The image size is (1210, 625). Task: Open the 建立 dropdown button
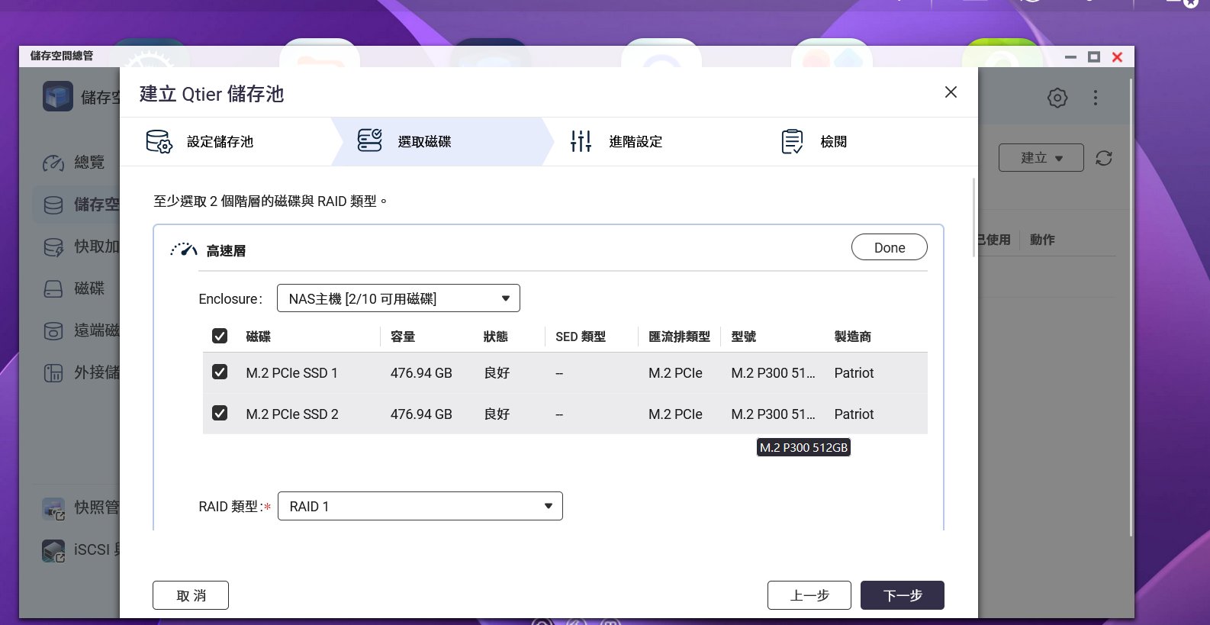click(x=1041, y=158)
